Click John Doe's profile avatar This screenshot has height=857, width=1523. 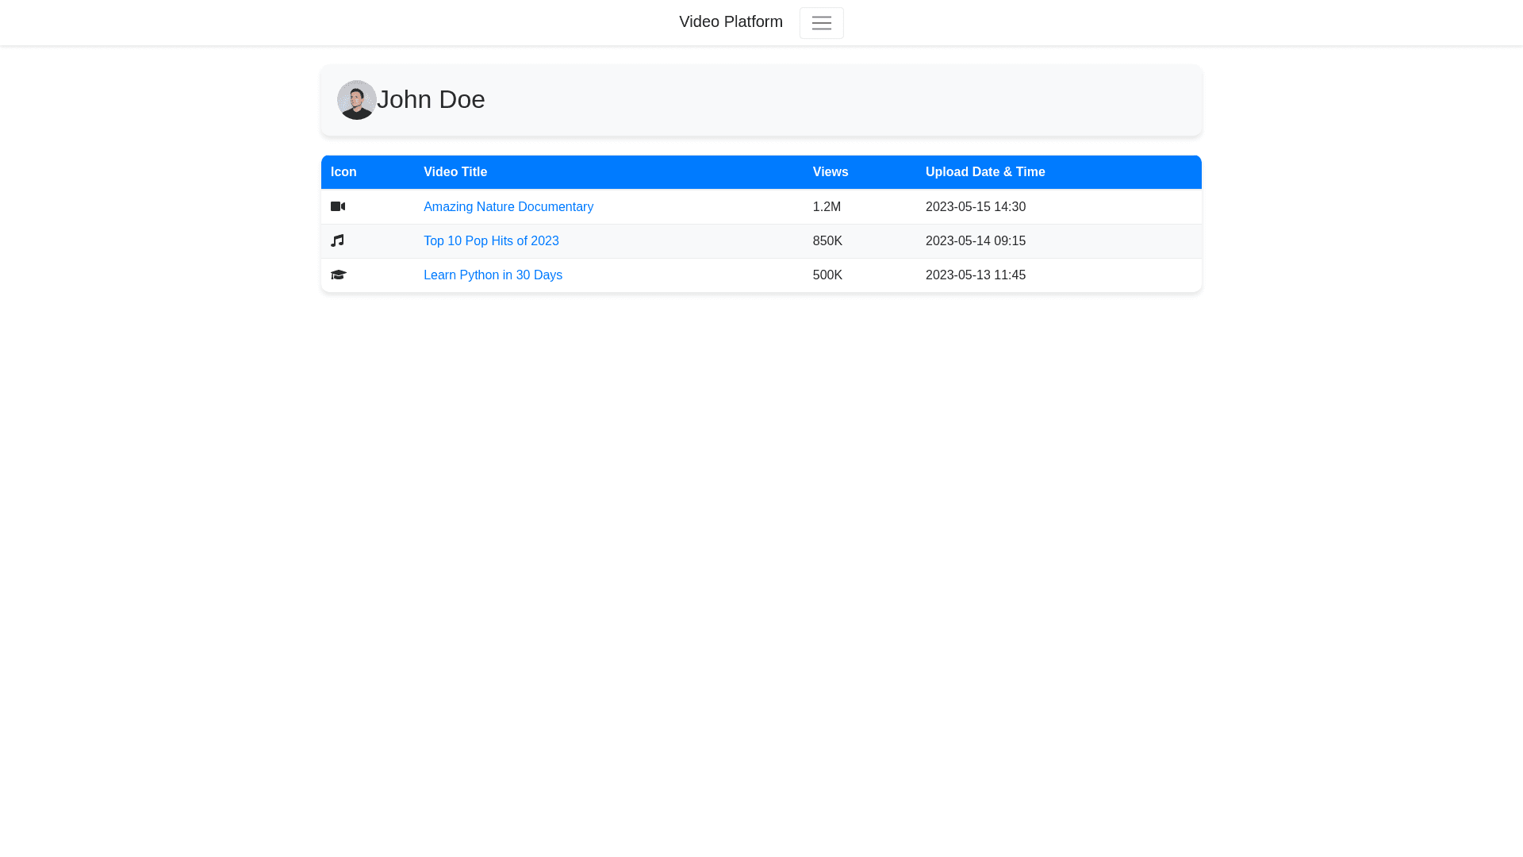click(x=357, y=100)
